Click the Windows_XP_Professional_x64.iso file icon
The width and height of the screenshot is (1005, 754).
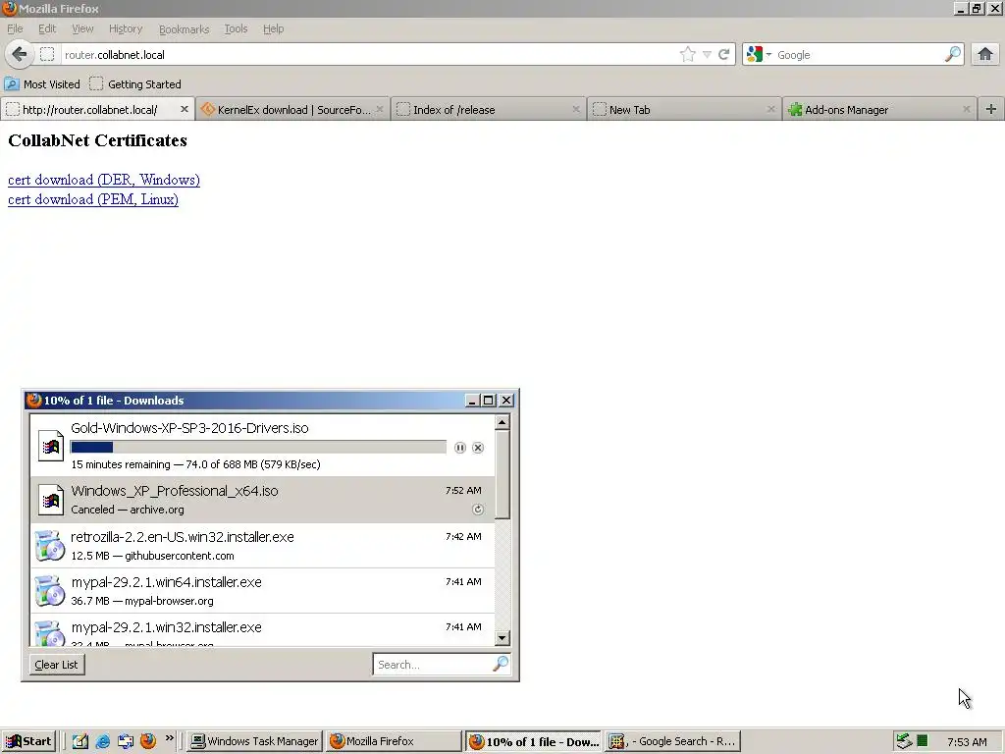tap(51, 500)
